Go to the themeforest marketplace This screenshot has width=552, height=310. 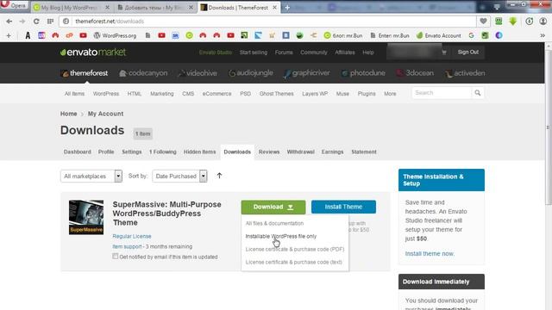(85, 73)
